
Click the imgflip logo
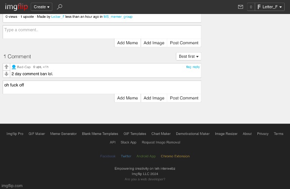[16, 7]
